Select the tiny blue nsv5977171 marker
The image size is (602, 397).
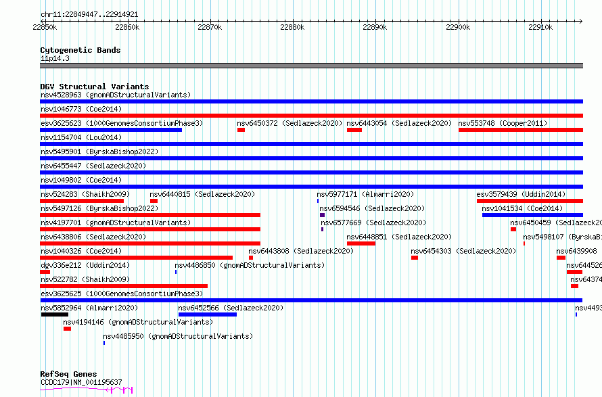pyautogui.click(x=318, y=201)
